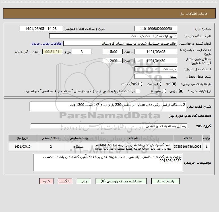Click the توضیحات خریدار label
The width and height of the screenshot is (219, 212).
pos(197,163)
